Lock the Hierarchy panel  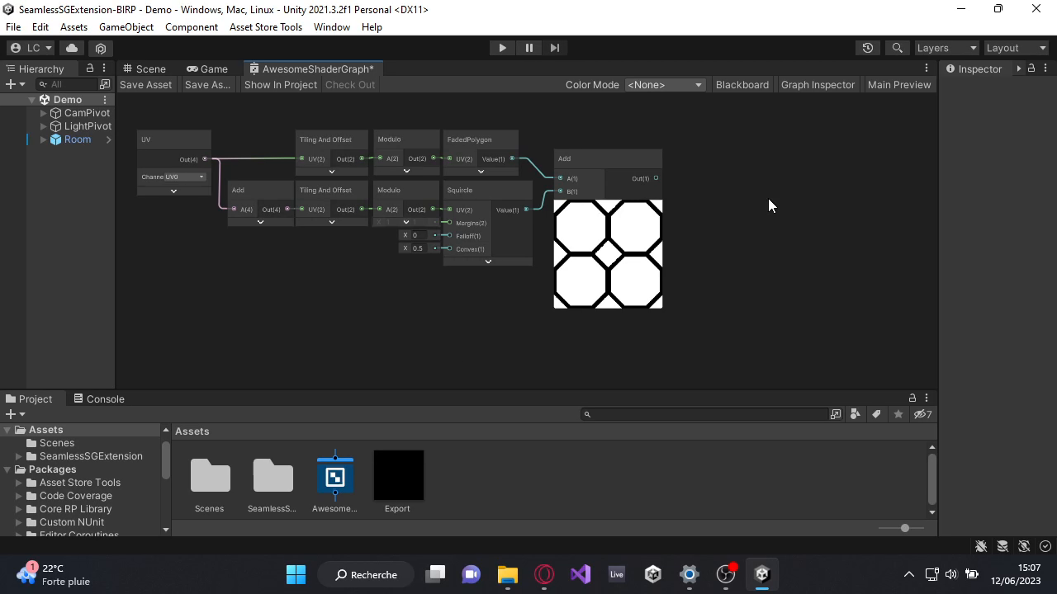90,68
